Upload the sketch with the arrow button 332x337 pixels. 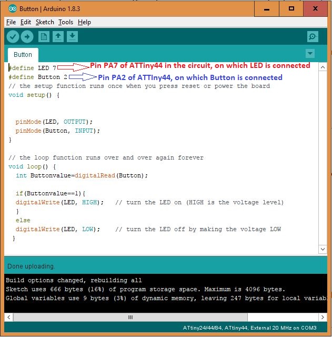click(27, 36)
